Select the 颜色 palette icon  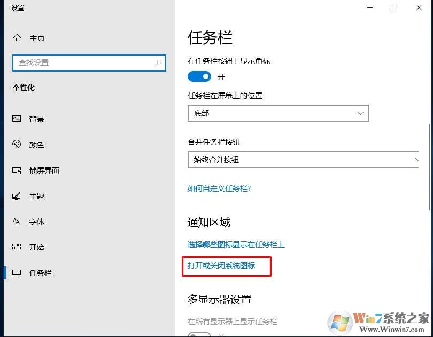17,144
